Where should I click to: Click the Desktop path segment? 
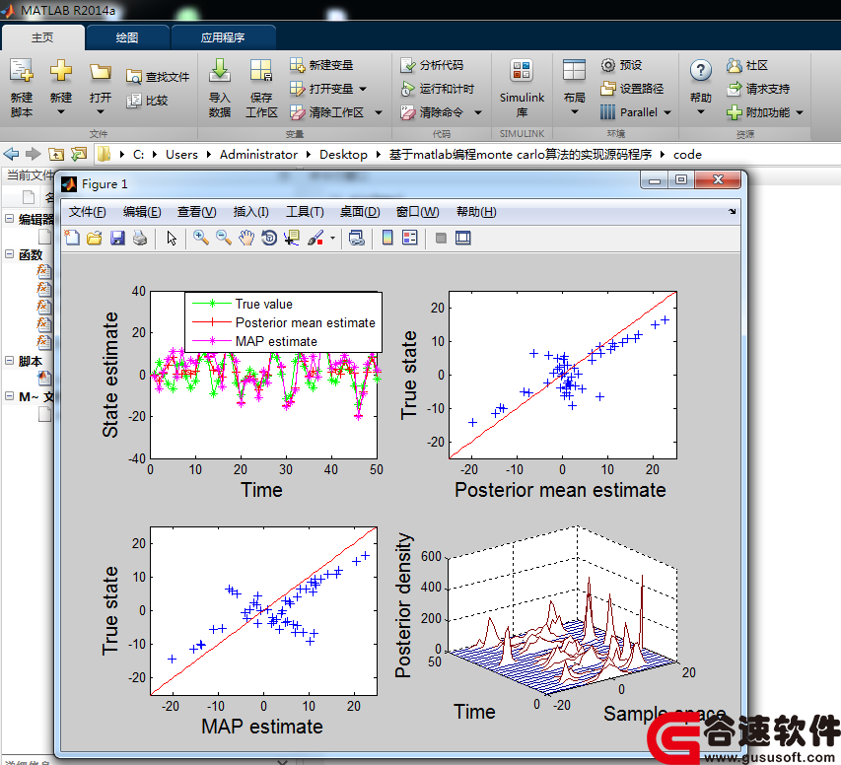[343, 155]
